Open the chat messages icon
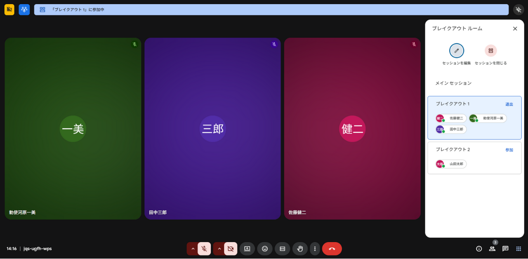 point(505,249)
